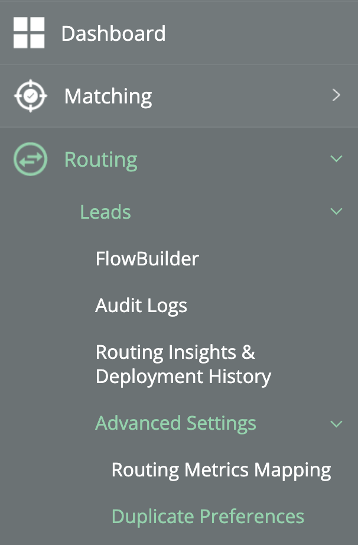The image size is (358, 545).
Task: Click the 'Deployment History' text line
Action: [183, 377]
